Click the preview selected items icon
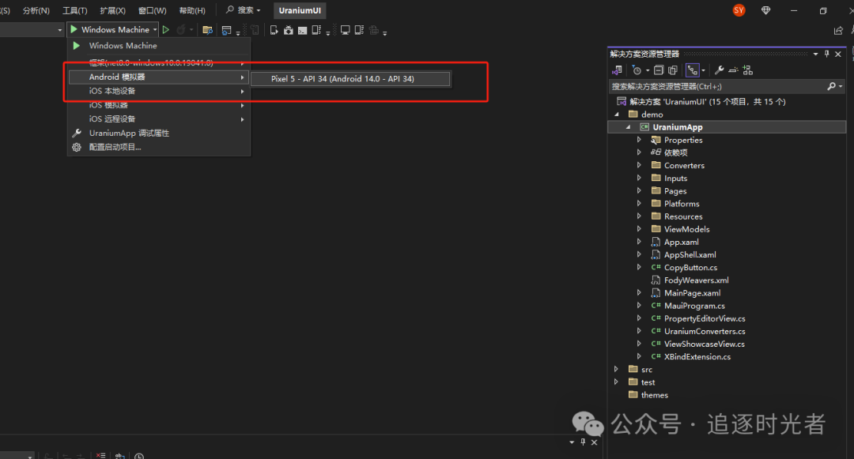The height and width of the screenshot is (459, 854). (733, 70)
